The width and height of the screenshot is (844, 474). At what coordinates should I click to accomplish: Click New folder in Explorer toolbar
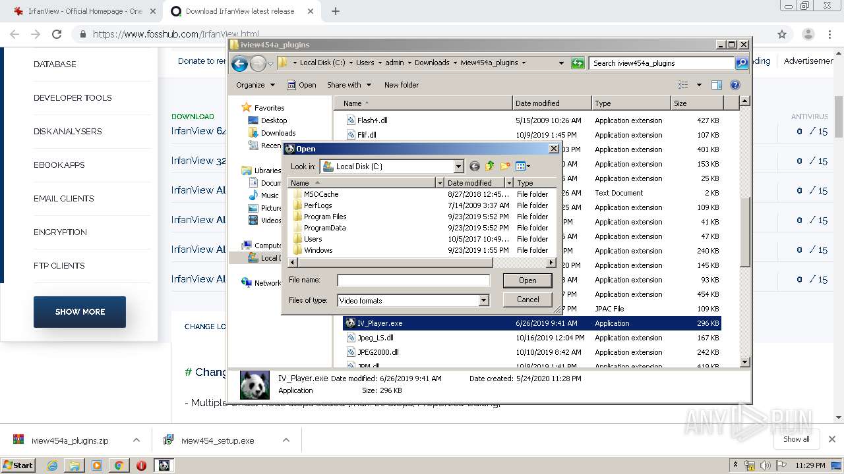402,85
